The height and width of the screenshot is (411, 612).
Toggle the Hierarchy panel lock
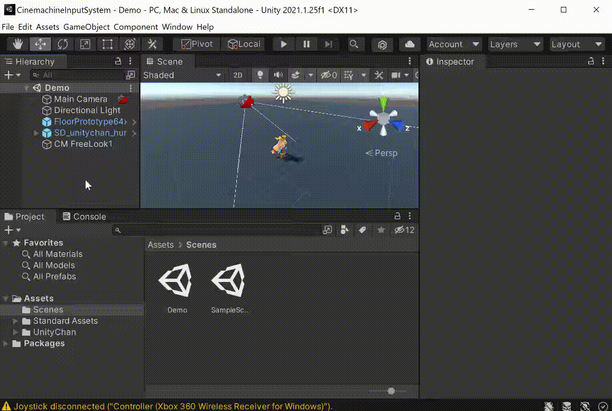coord(118,61)
